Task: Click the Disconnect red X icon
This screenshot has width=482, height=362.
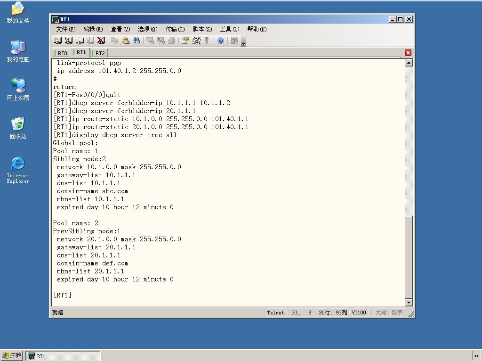Action: click(101, 41)
